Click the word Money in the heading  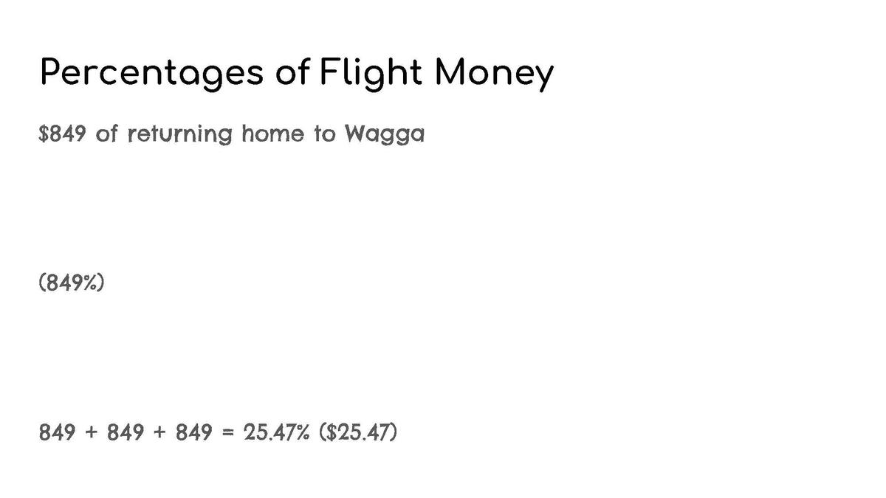494,74
